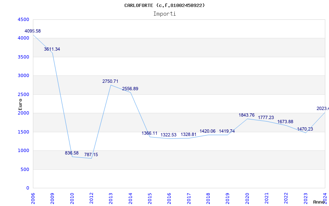
Task: Click x-axis year 2020
Action: coord(247,199)
